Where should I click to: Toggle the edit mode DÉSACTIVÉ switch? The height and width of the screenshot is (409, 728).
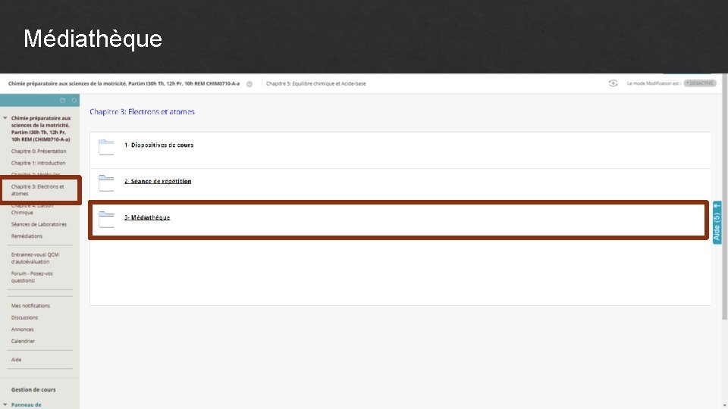(700, 83)
